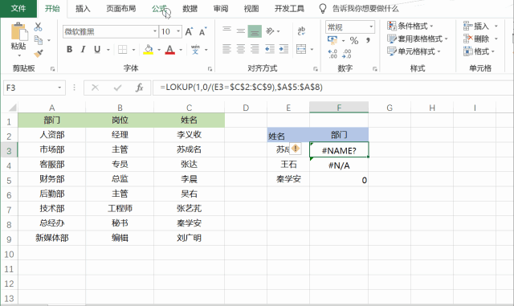The image size is (514, 306).
Task: Click the Copy icon
Action: [39, 40]
